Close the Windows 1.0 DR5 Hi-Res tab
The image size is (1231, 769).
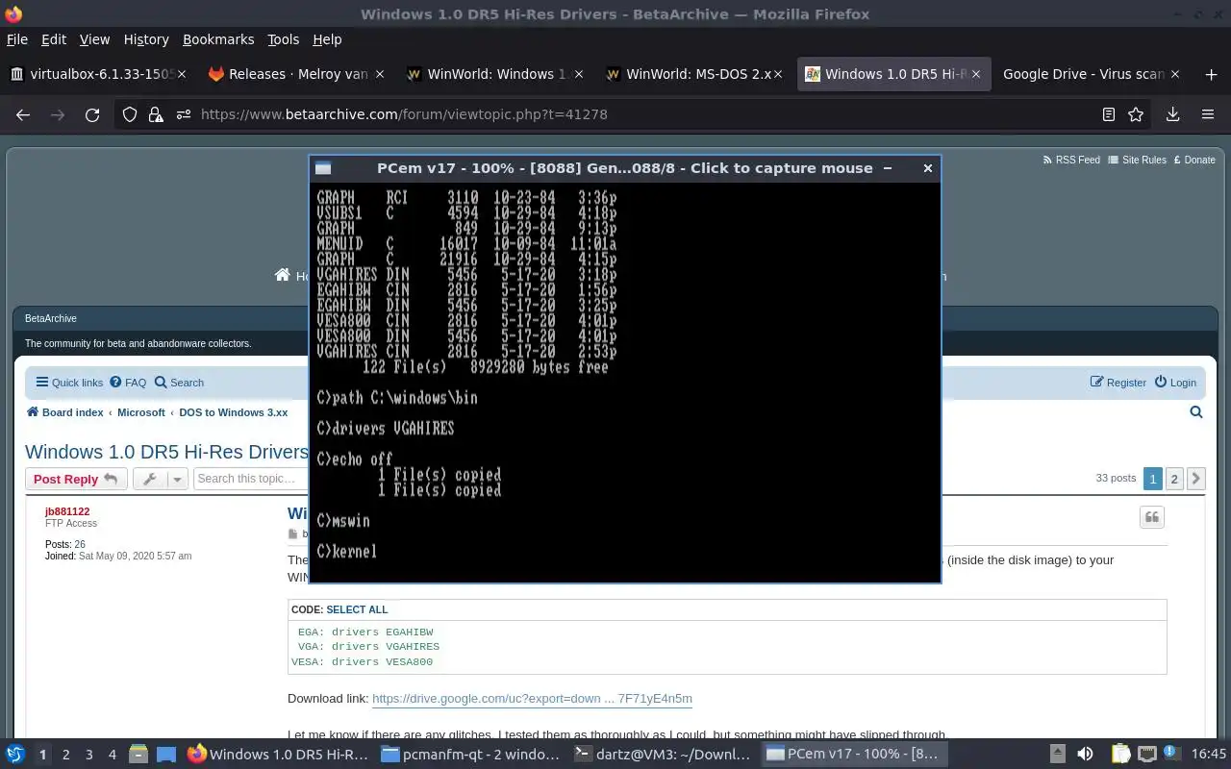(x=976, y=74)
